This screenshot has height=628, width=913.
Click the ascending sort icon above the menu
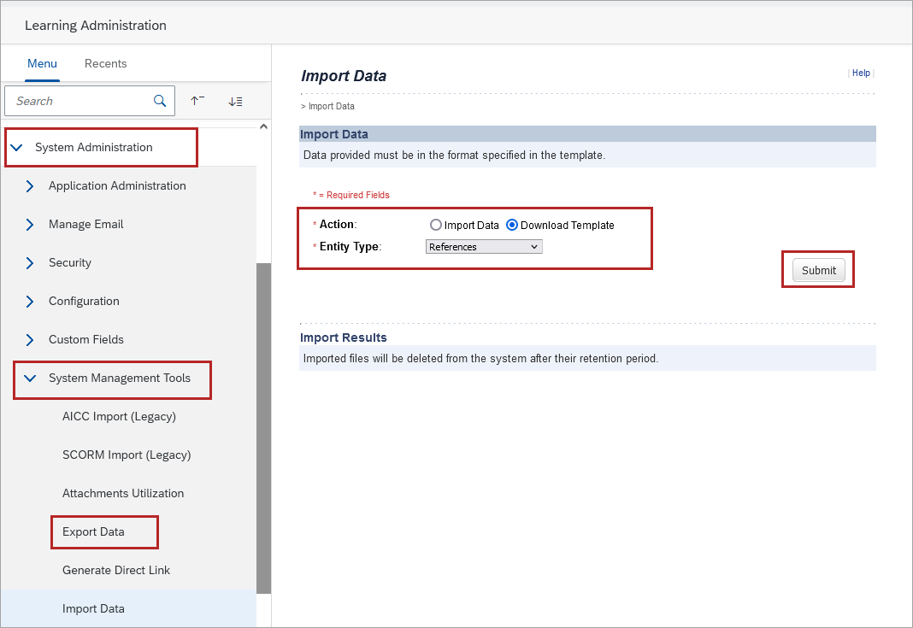tap(197, 101)
